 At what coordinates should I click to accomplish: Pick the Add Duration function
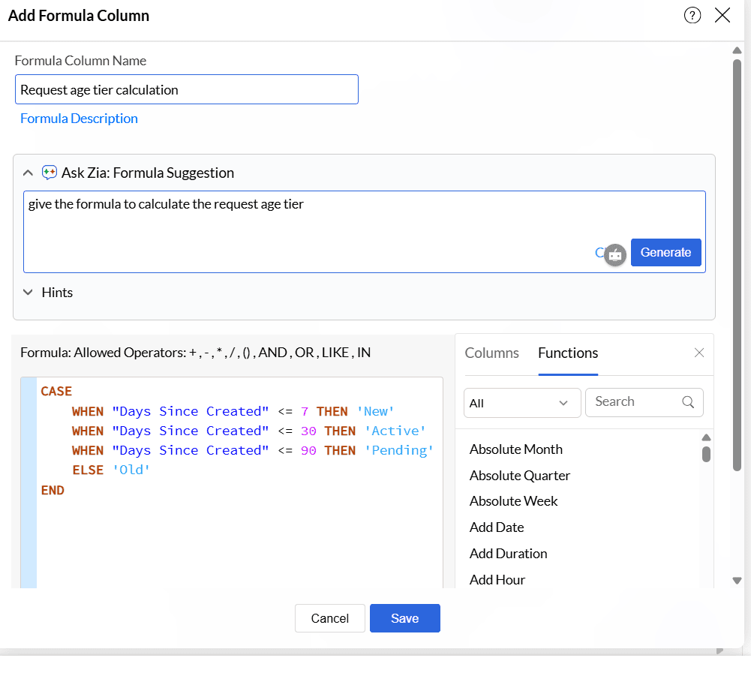point(509,554)
